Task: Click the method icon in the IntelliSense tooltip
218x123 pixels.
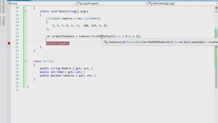Action: pos(106,42)
